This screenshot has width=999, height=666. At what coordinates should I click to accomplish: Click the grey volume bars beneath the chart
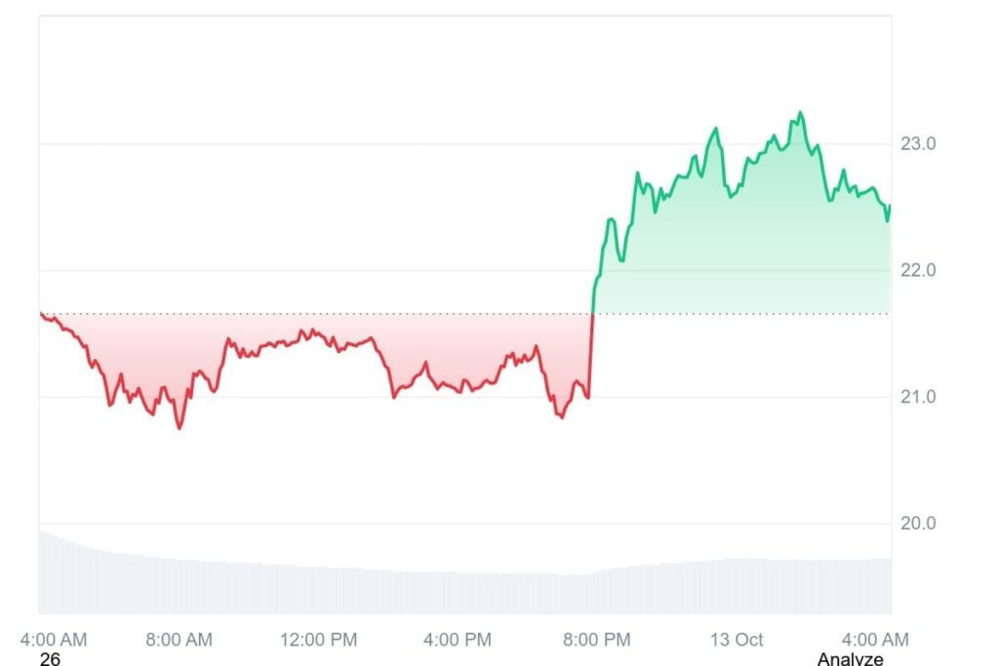pyautogui.click(x=390, y=590)
